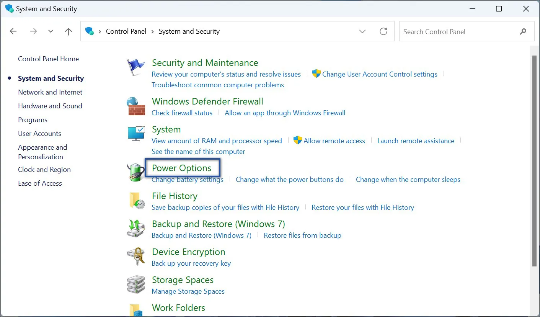540x317 pixels.
Task: Select Network and Internet in sidebar
Action: (50, 92)
